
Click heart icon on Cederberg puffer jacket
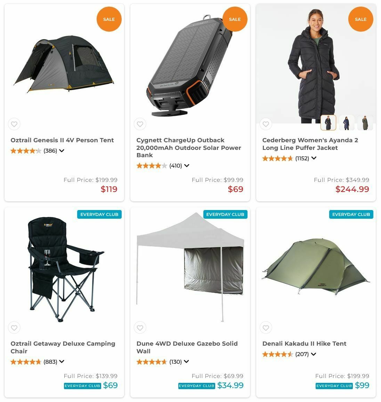[x=266, y=124]
